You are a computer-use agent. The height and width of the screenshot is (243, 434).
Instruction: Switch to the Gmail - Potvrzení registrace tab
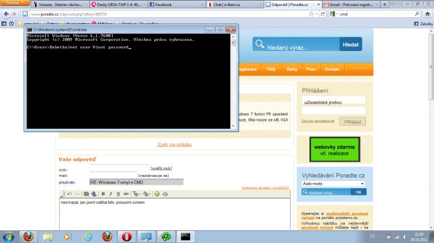point(351,4)
